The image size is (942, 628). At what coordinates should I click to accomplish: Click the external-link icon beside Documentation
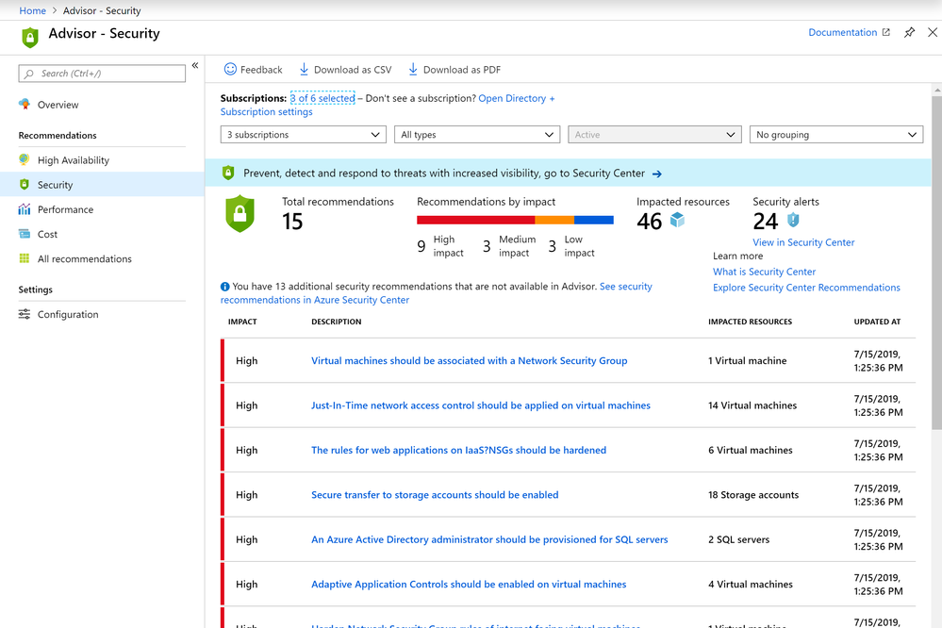pos(886,32)
